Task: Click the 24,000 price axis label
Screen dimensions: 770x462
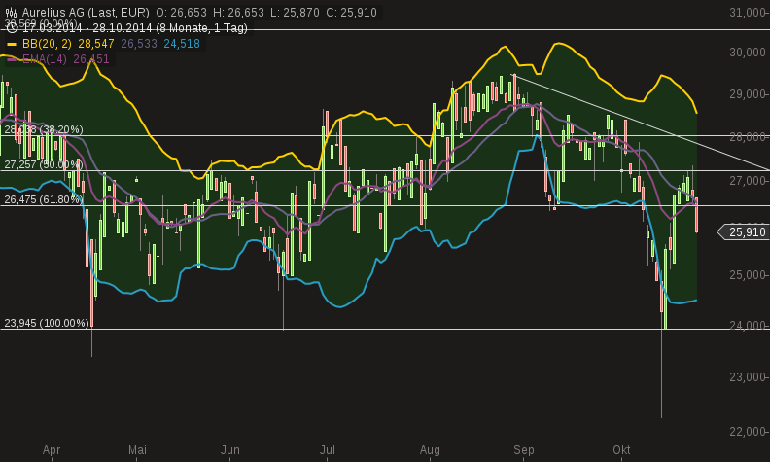Action: tap(748, 325)
